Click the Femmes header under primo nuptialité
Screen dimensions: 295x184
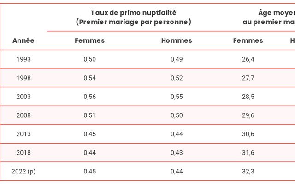click(x=90, y=40)
